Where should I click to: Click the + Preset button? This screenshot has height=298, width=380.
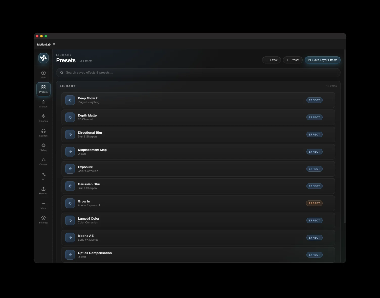pos(293,60)
